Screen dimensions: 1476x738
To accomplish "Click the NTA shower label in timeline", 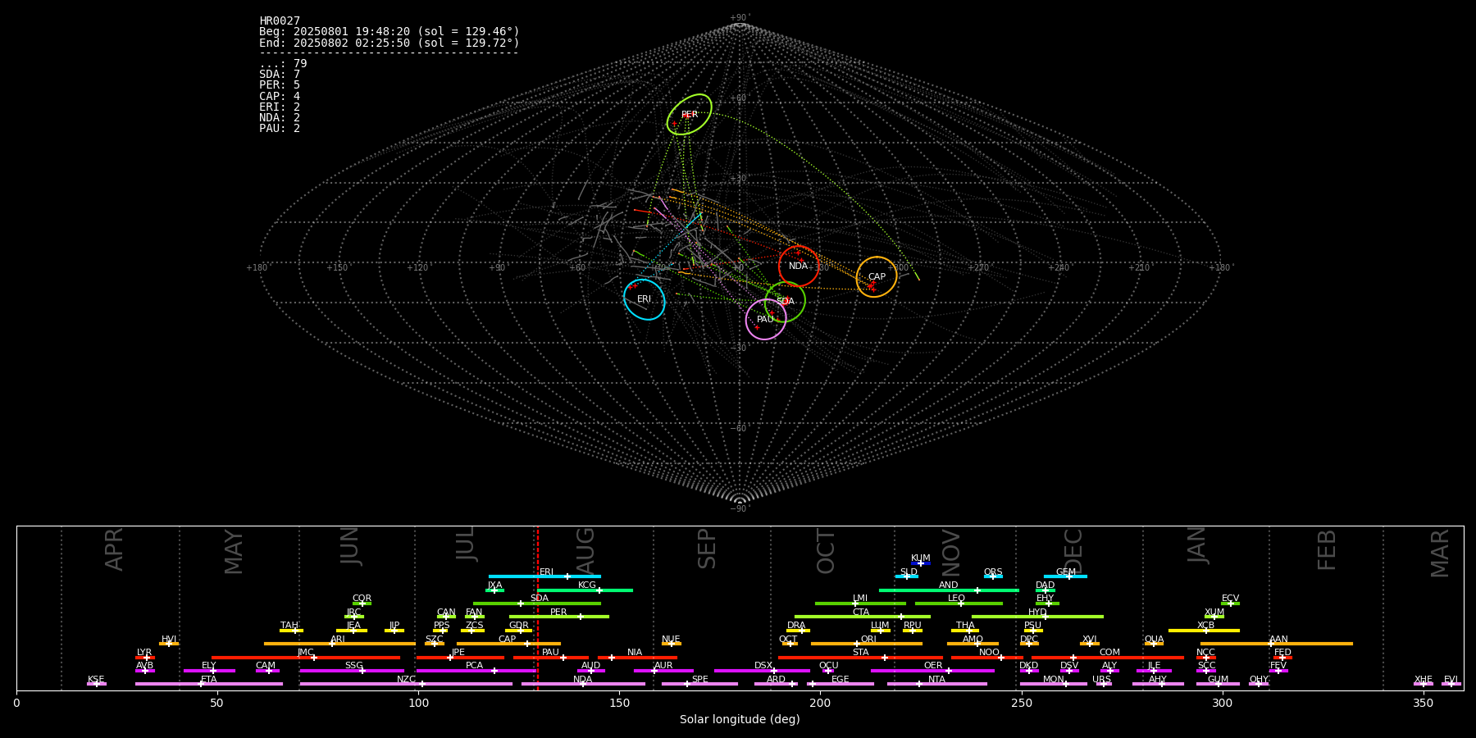I will tap(936, 680).
